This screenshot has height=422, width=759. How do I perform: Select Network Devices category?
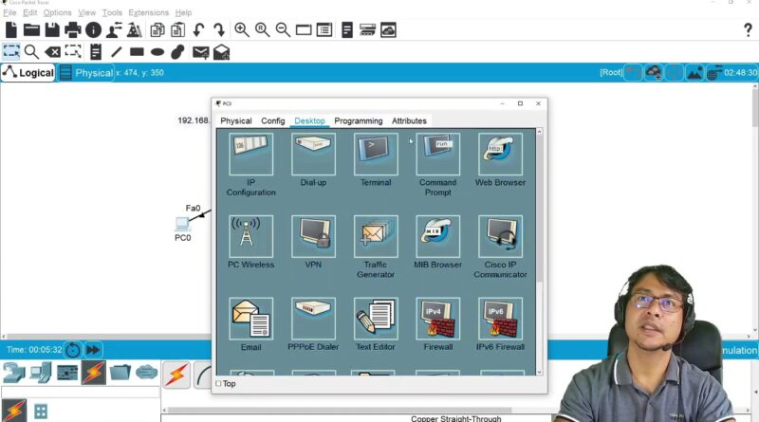coord(14,373)
